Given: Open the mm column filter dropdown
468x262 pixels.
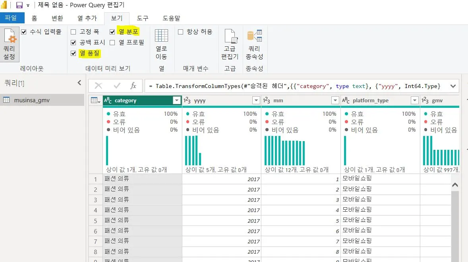Looking at the screenshot, I should [335, 101].
